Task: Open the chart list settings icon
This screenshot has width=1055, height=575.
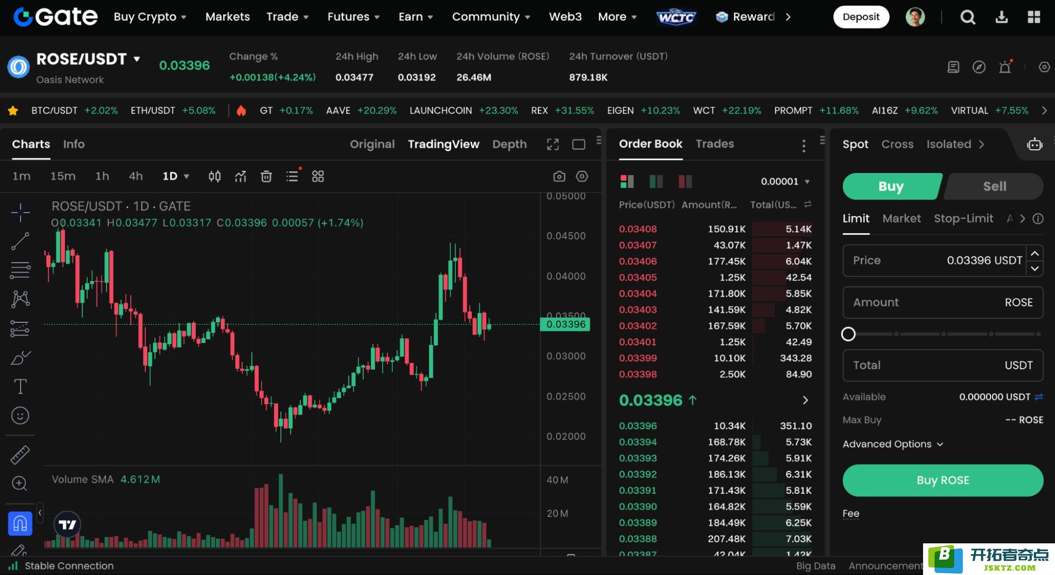Action: point(292,176)
